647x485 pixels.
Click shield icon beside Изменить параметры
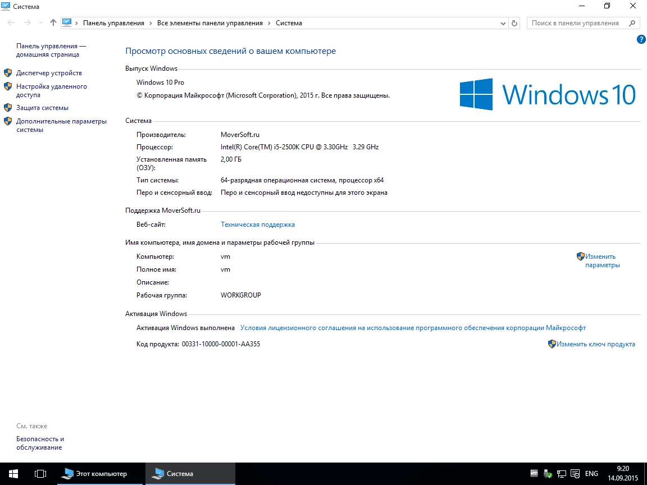(x=581, y=256)
